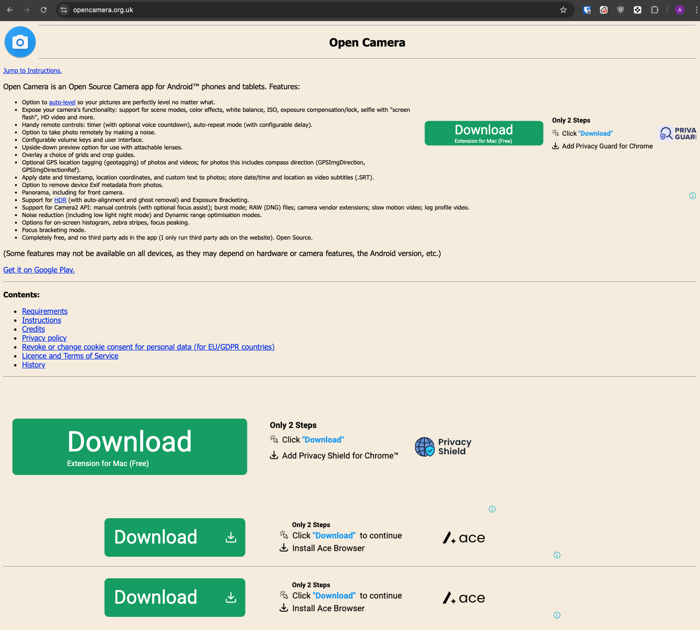
Task: Click the gray paused shield extension icon
Action: pyautogui.click(x=621, y=10)
